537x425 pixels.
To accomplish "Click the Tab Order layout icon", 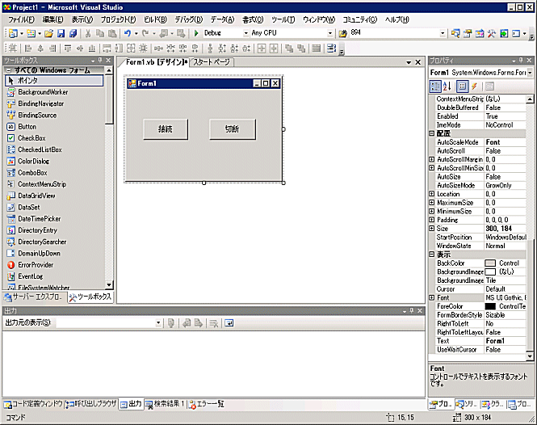I will [x=331, y=48].
